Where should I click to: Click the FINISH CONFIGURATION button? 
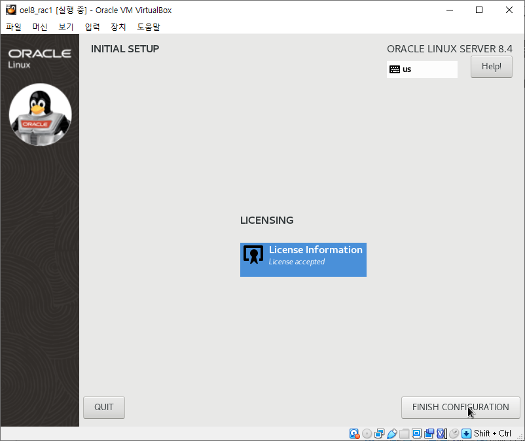click(x=460, y=408)
